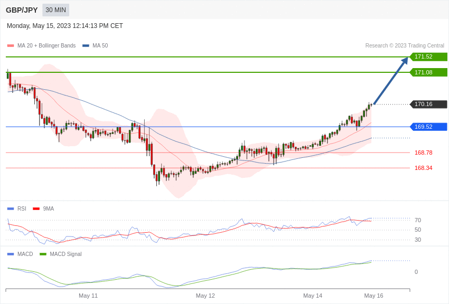Select the 9MA legend label

coord(49,209)
